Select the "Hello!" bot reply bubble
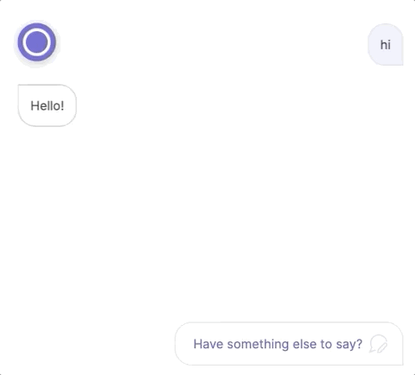The width and height of the screenshot is (415, 375). click(x=48, y=105)
